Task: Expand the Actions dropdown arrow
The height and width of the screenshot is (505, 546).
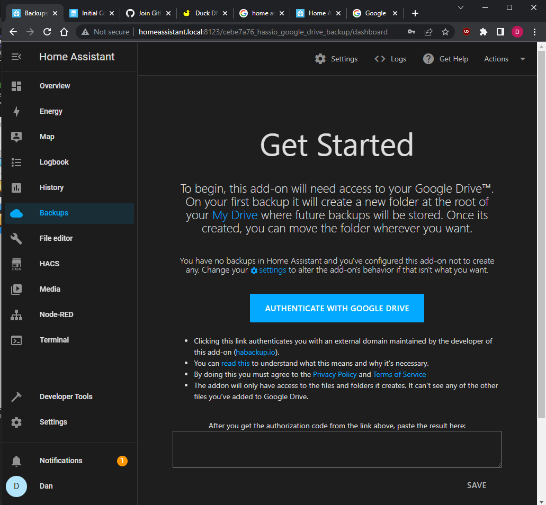Action: pos(522,59)
